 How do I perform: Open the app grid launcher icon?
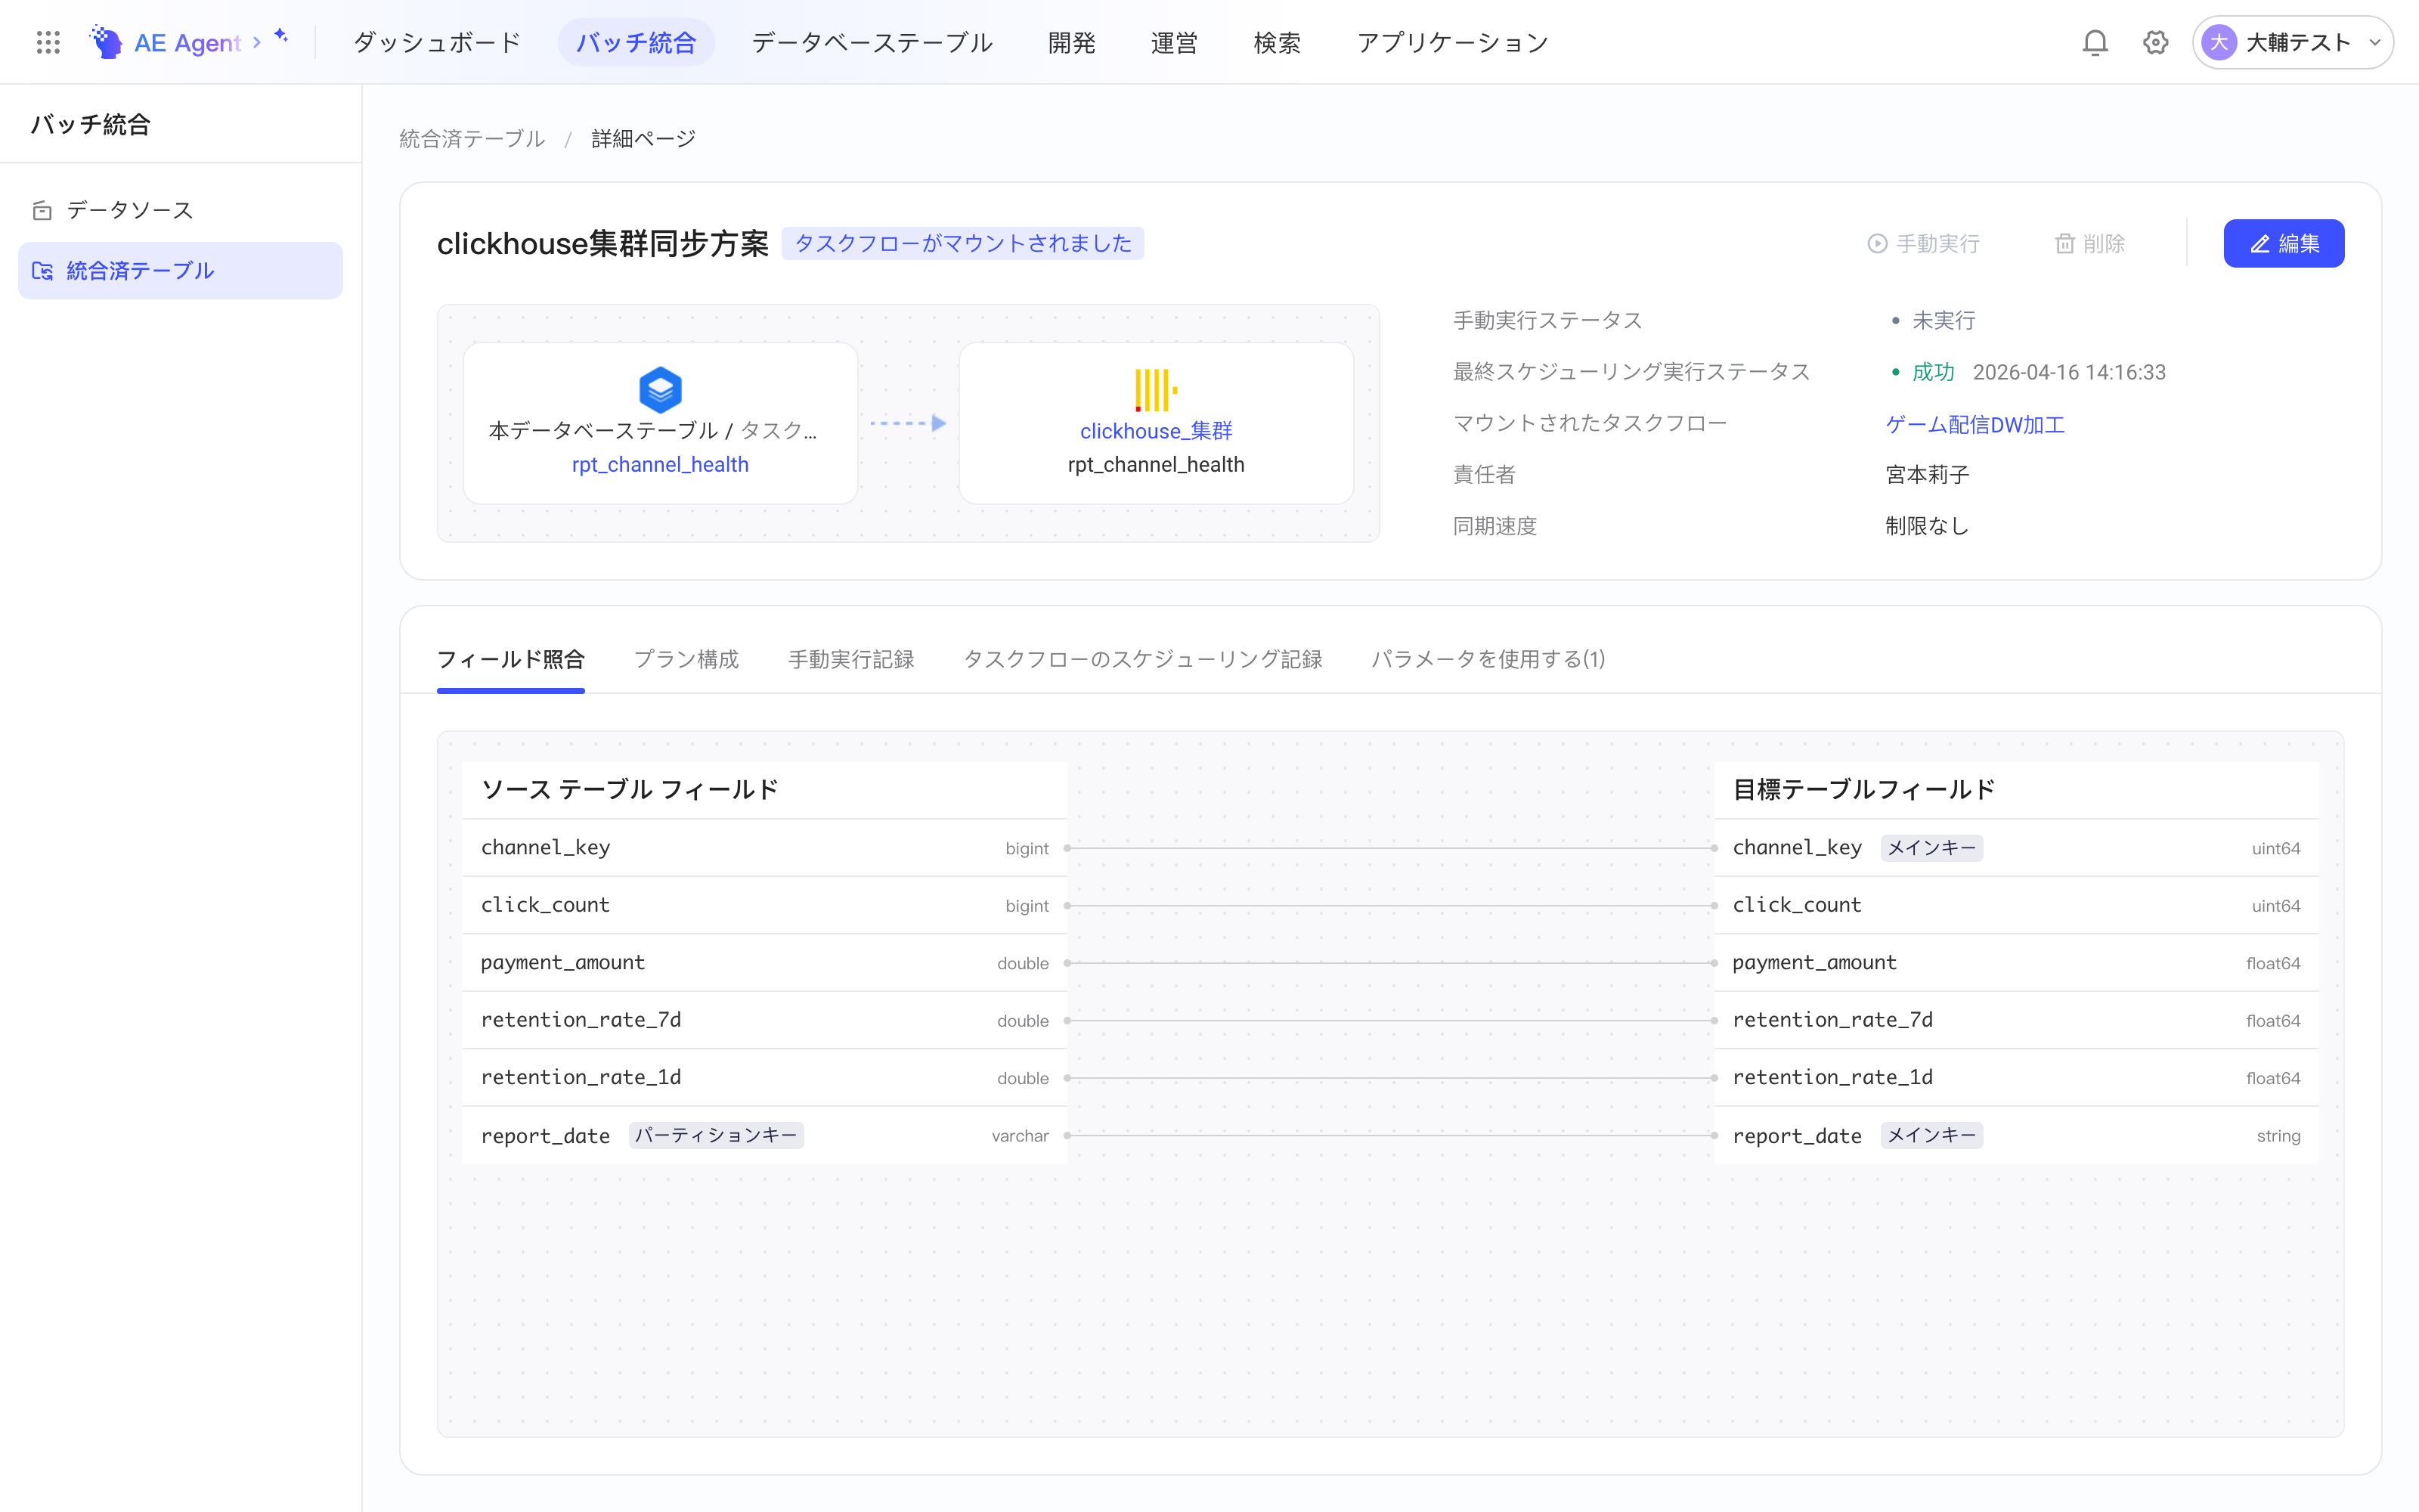click(48, 42)
